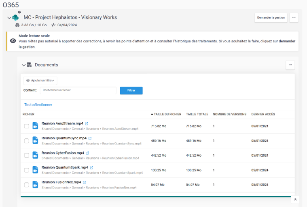Click the Tout sélectionner link
This screenshot has width=307, height=207.
click(38, 105)
